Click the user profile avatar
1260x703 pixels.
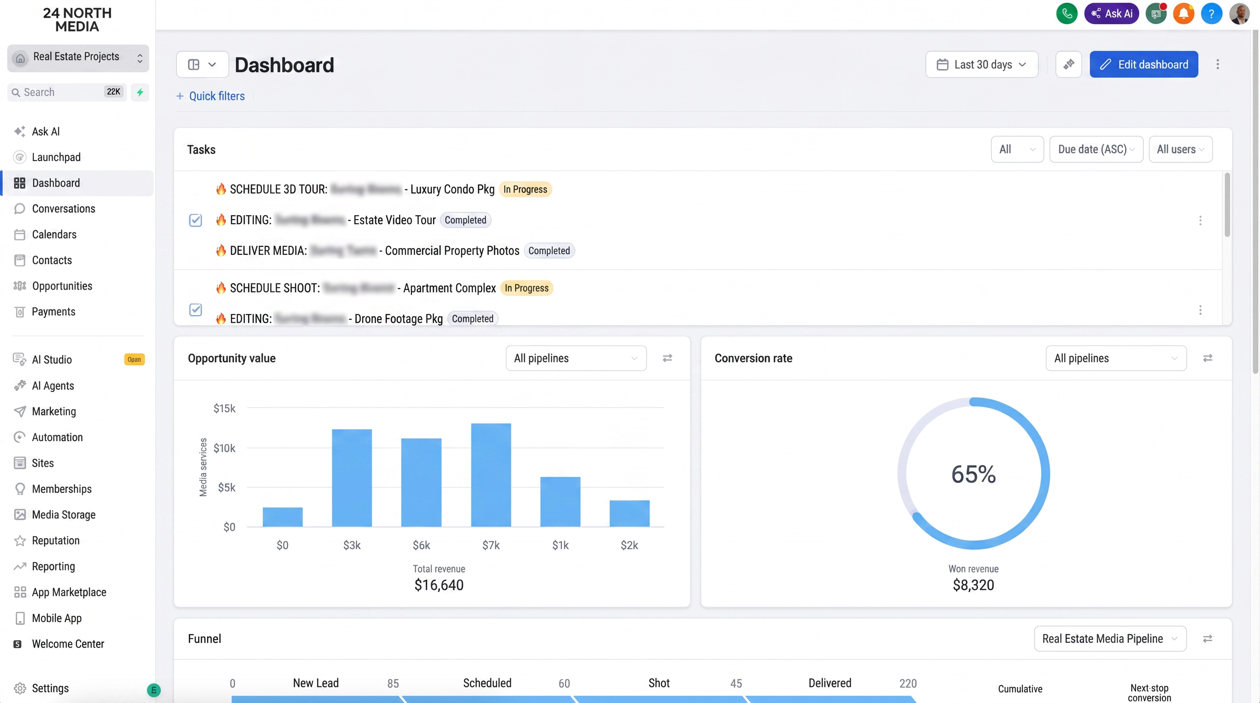pyautogui.click(x=1239, y=13)
